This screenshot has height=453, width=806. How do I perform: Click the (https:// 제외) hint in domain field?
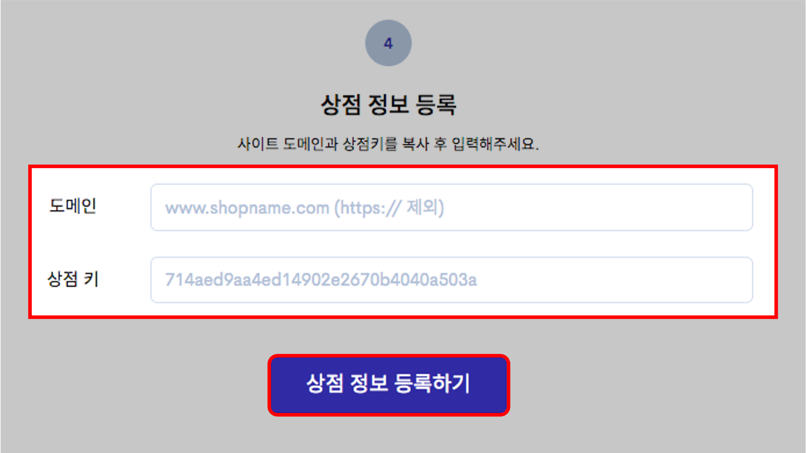(x=389, y=208)
